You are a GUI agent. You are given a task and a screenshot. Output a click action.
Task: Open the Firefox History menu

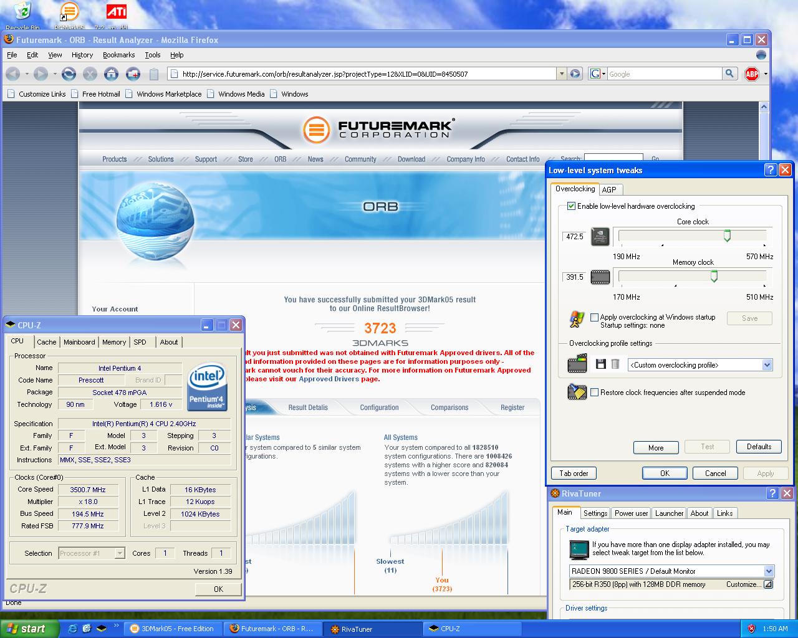[82, 55]
